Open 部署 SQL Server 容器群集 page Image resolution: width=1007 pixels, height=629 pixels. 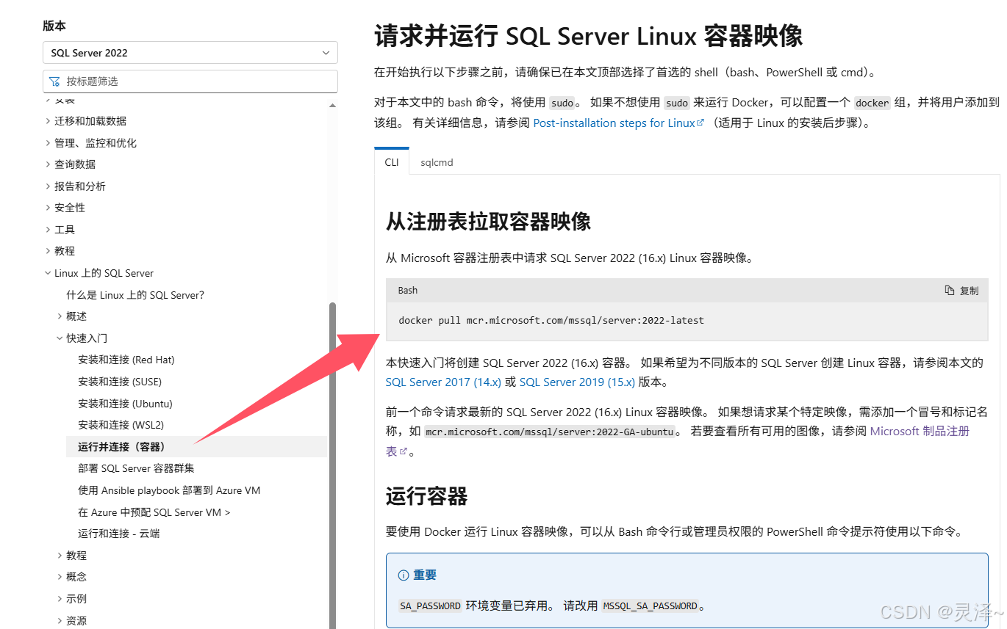tap(136, 468)
